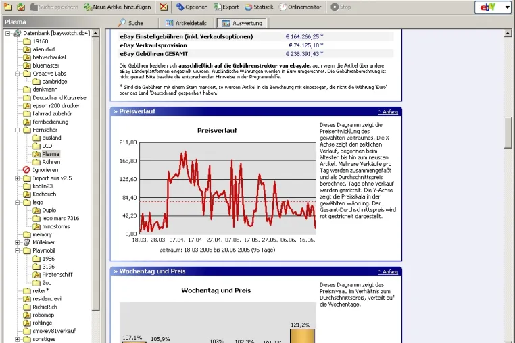515x343 pixels.
Task: Click Anfang link in Preisverlauf header
Action: point(388,112)
